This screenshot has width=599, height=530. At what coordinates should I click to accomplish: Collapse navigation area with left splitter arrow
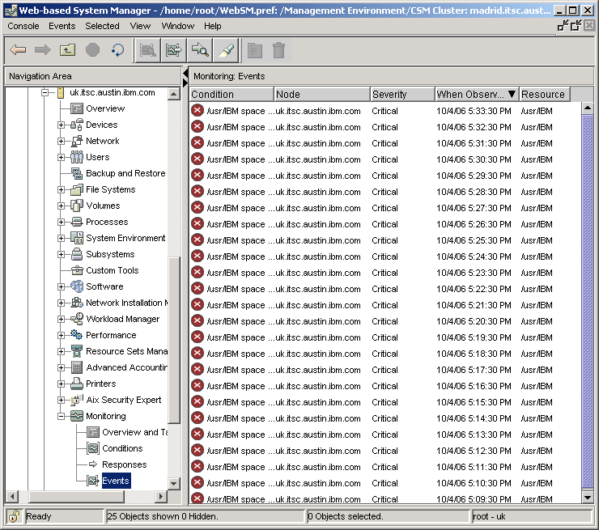(185, 74)
